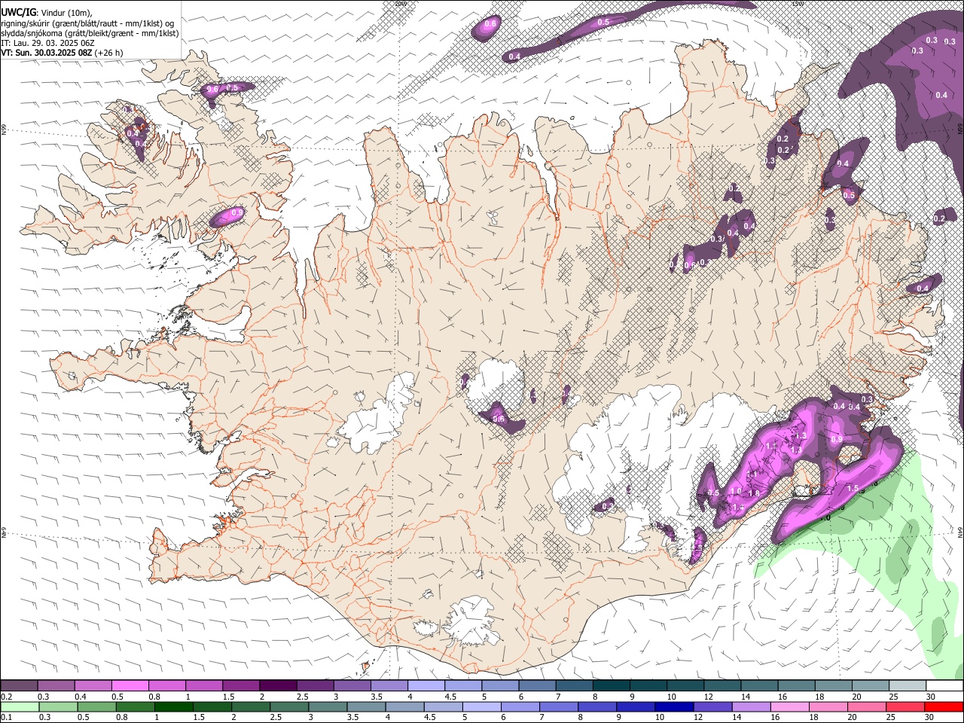This screenshot has height=723, width=964.
Task: Select the violet swatch labeled 12 in lower legend row
Action: point(712,706)
